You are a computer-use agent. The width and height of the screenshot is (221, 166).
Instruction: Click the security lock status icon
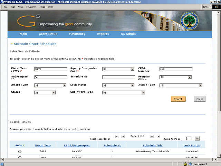pyautogui.click(x=185, y=164)
